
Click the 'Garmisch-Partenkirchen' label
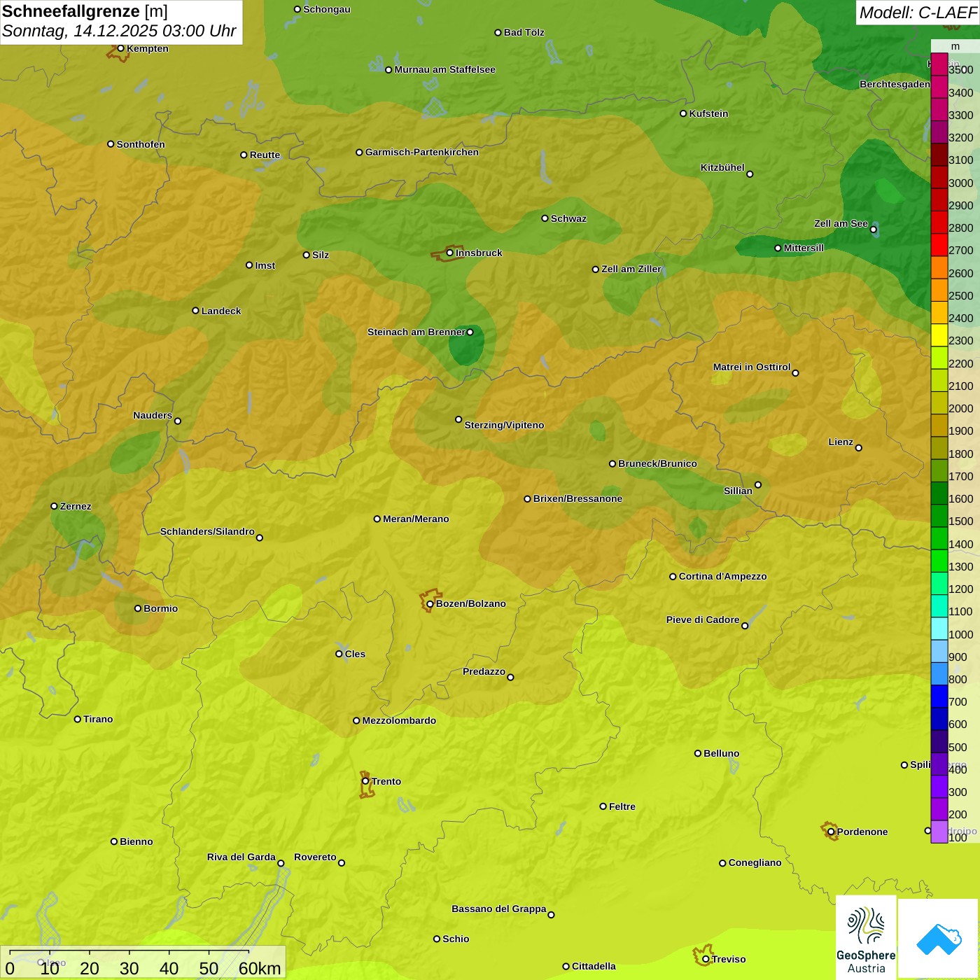(x=422, y=152)
